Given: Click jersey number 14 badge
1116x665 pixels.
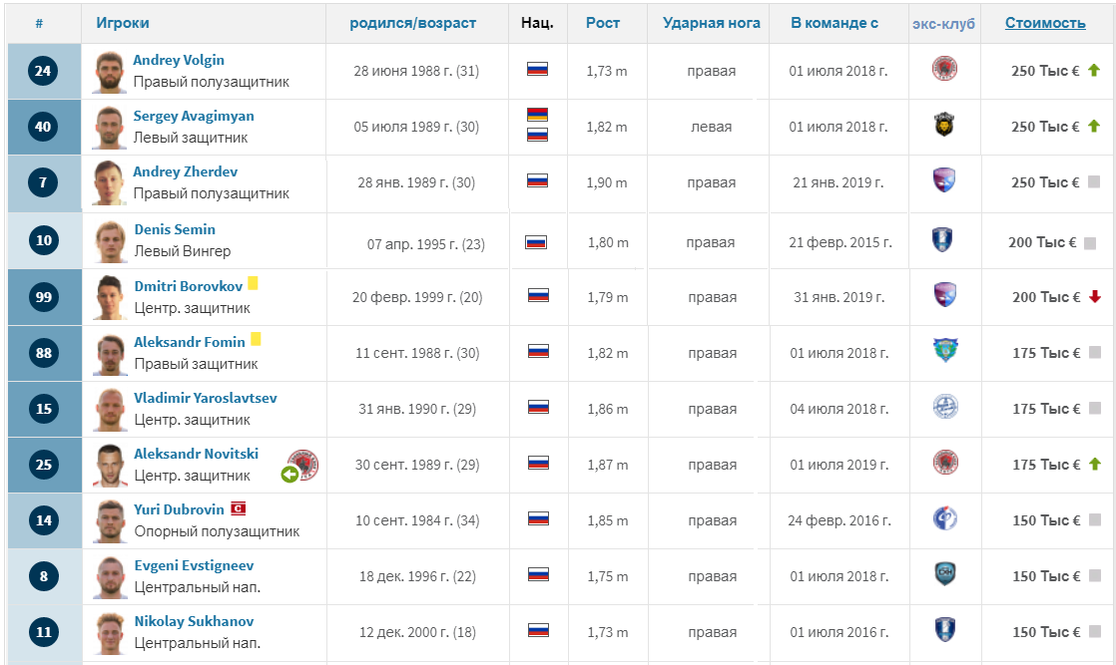Looking at the screenshot, I should pyautogui.click(x=43, y=520).
